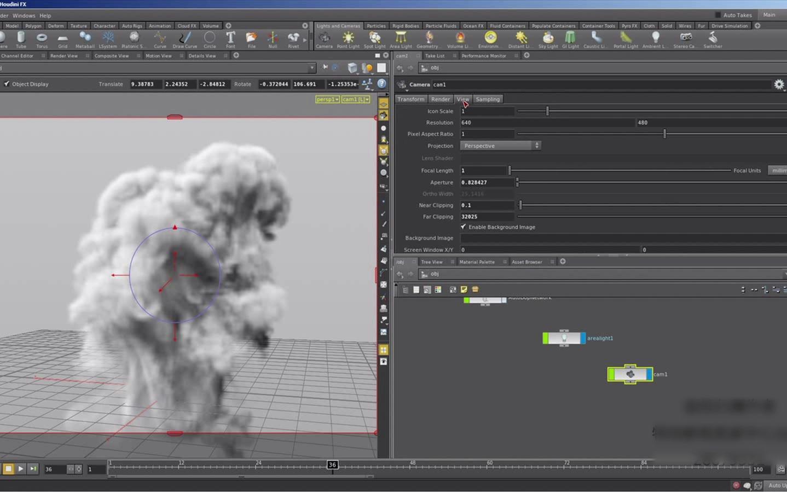This screenshot has width=787, height=492.
Task: Open the cam1 camera viewport menu
Action: (356, 99)
